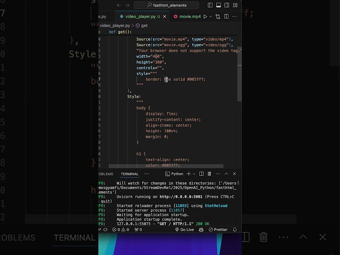Toggle the bottom panel layout icon
Screen dimensions: 340x255
218,5
